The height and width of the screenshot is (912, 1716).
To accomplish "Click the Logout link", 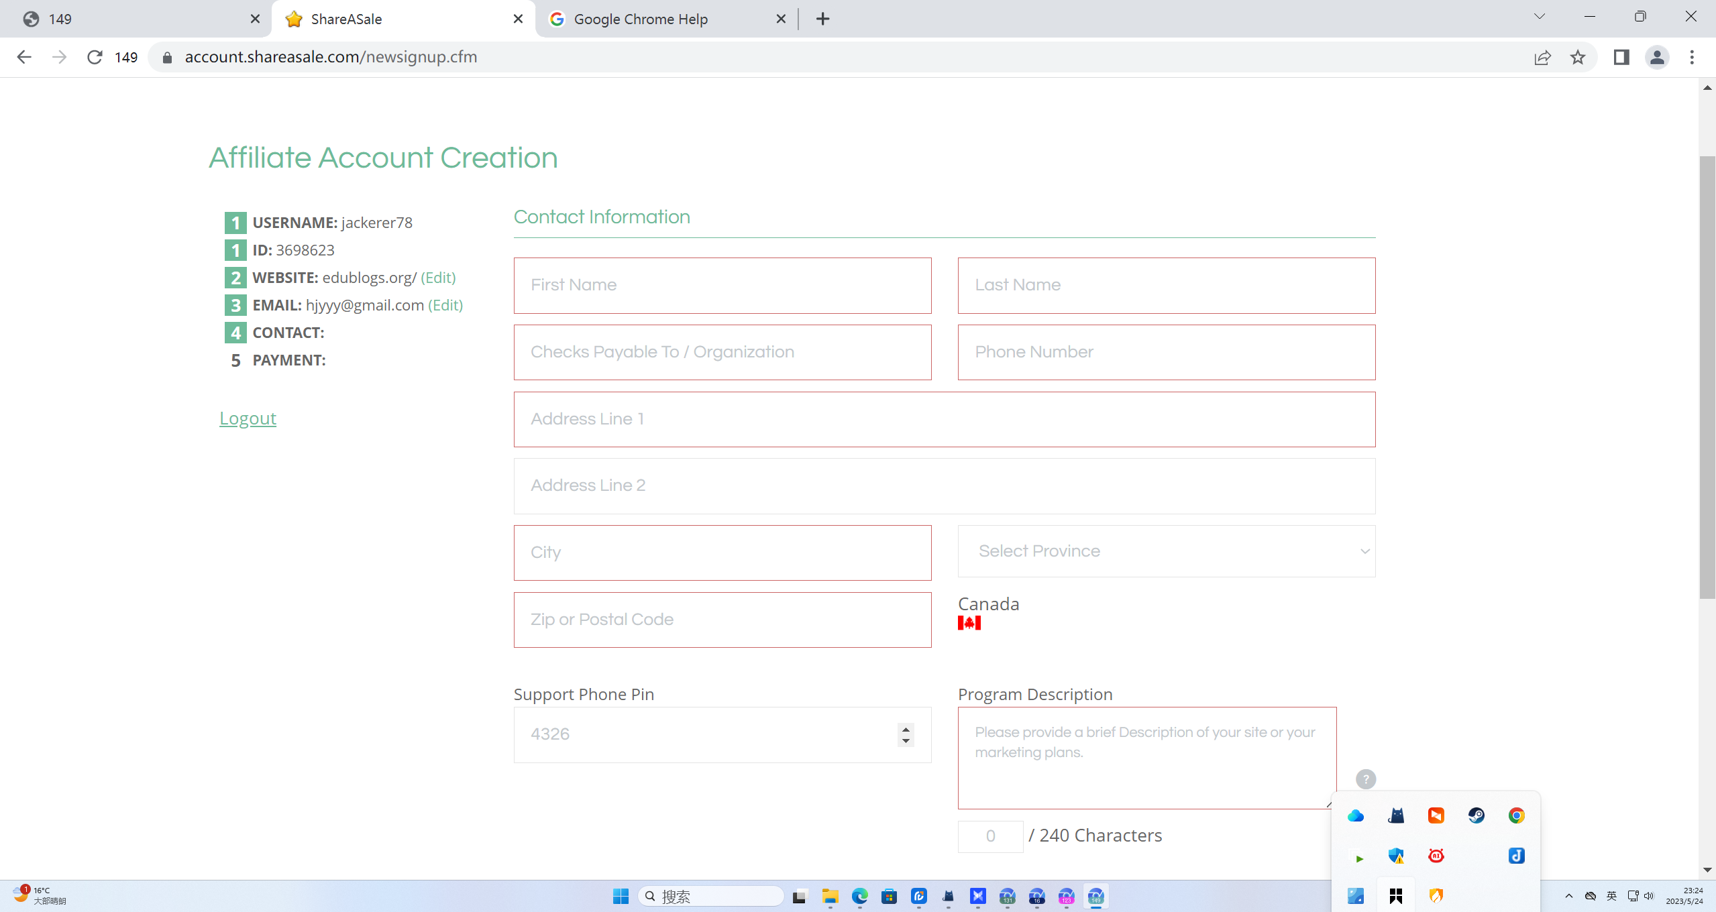I will 248,418.
